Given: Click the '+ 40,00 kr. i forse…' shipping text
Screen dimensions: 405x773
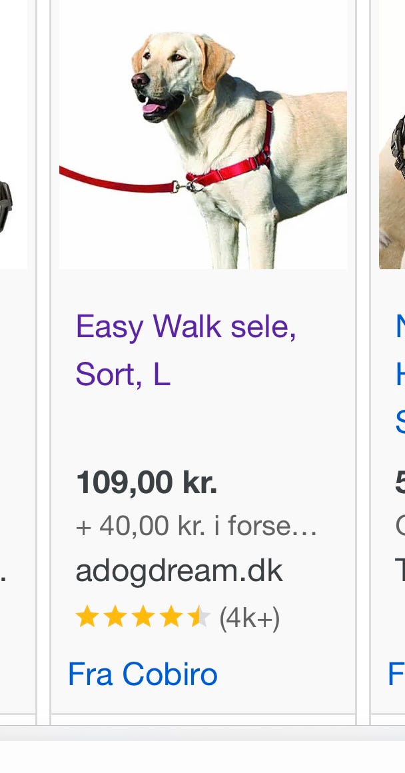Looking at the screenshot, I should click(x=196, y=526).
